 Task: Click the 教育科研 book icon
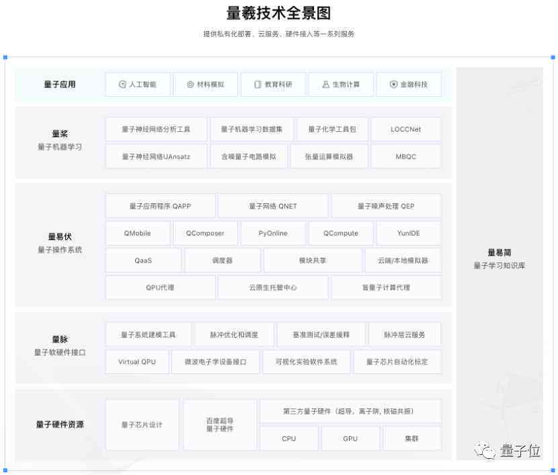(x=258, y=84)
